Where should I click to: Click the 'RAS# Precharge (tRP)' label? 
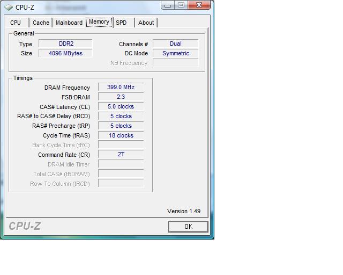[61, 126]
